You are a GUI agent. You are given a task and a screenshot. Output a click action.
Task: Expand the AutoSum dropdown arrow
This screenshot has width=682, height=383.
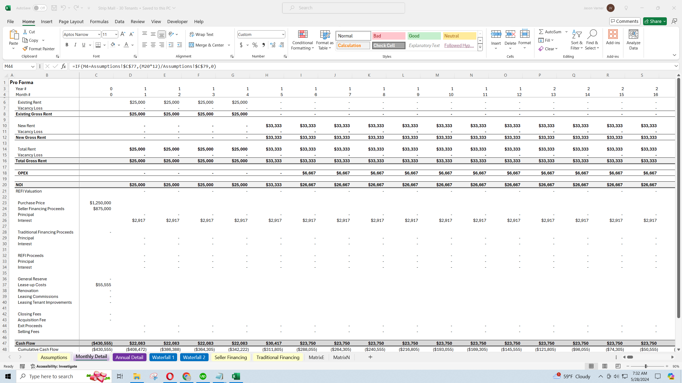567,32
